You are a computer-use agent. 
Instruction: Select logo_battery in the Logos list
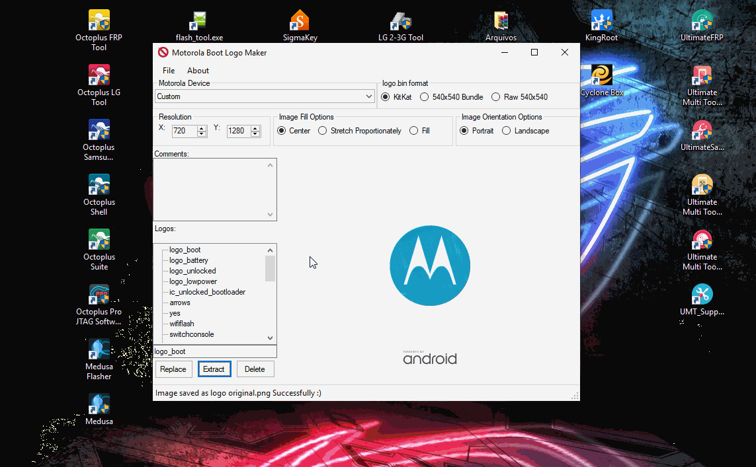point(189,260)
